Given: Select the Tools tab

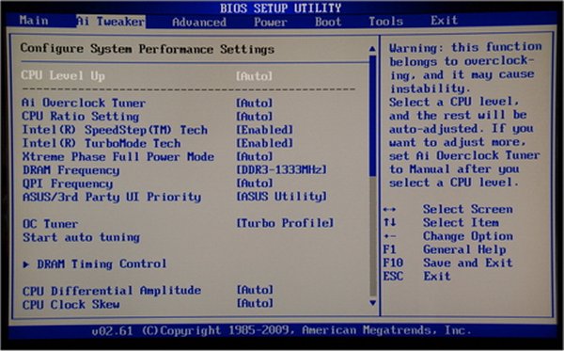Looking at the screenshot, I should point(385,22).
